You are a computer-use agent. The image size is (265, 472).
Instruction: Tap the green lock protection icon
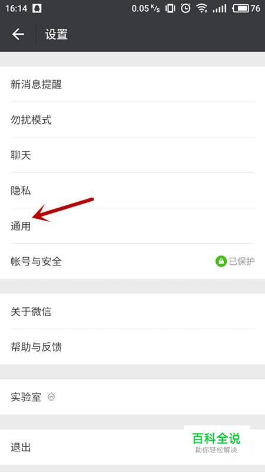(x=221, y=261)
